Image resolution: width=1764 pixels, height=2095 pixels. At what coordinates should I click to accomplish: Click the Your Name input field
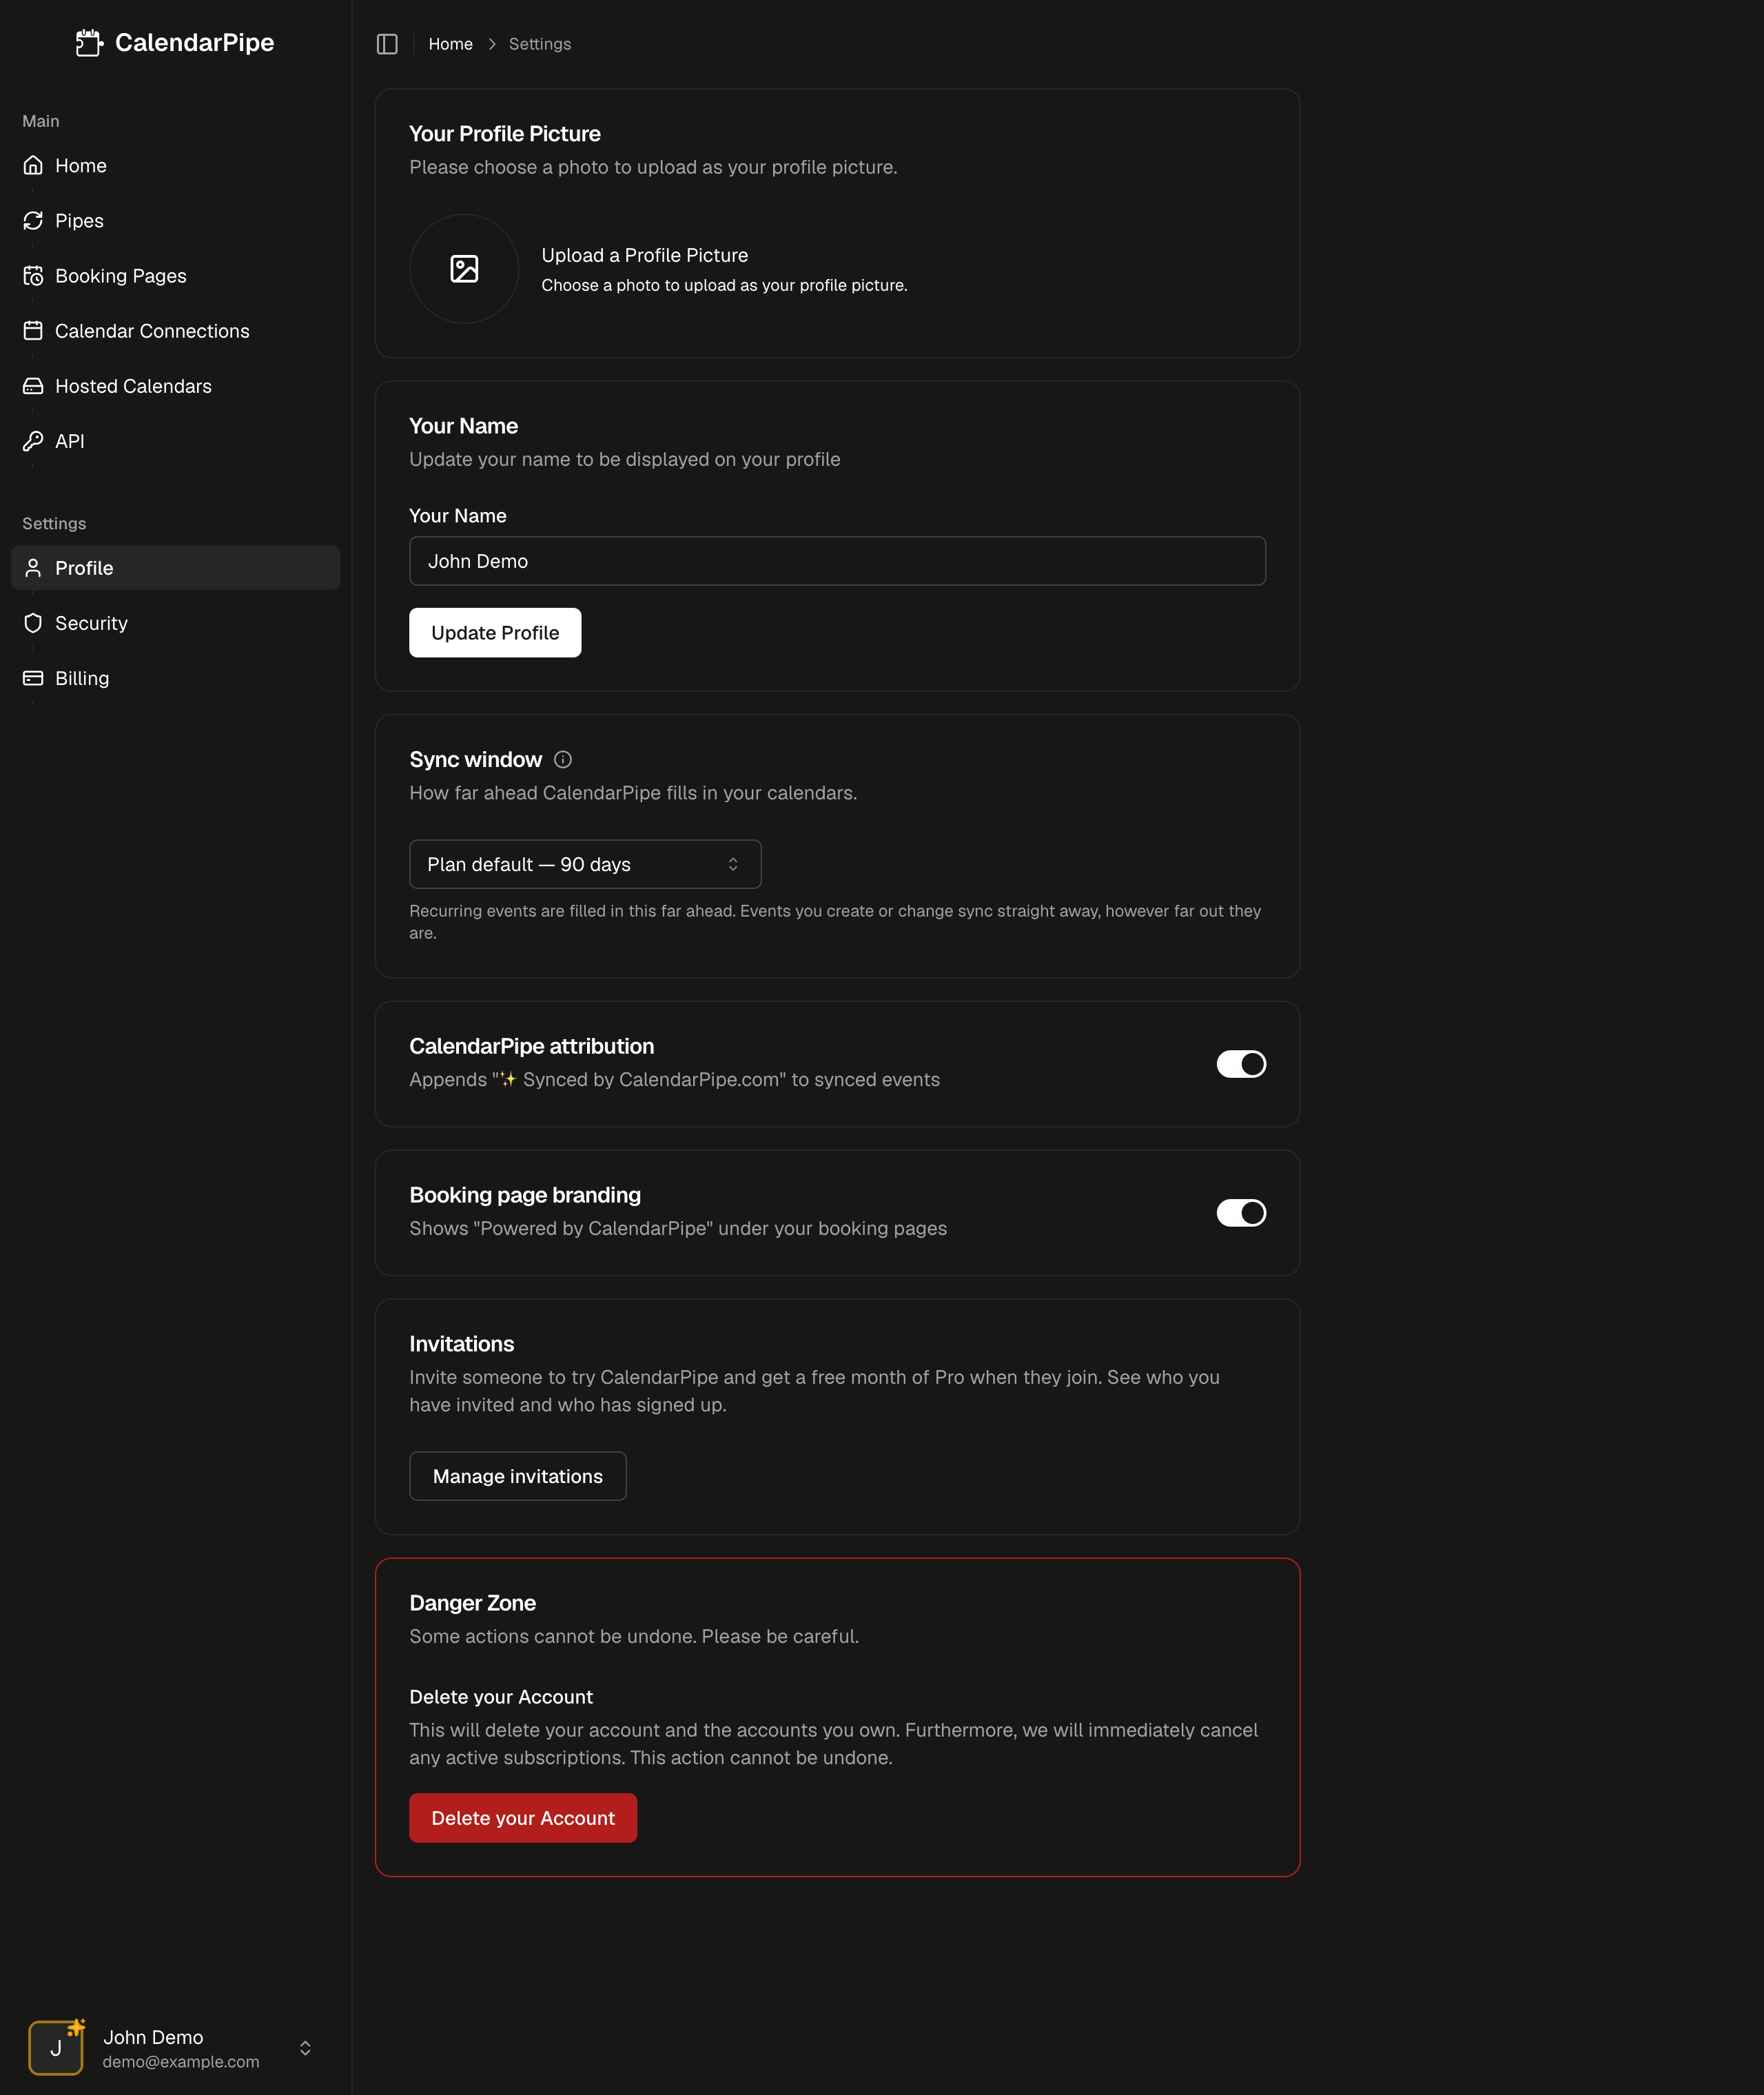coord(837,560)
